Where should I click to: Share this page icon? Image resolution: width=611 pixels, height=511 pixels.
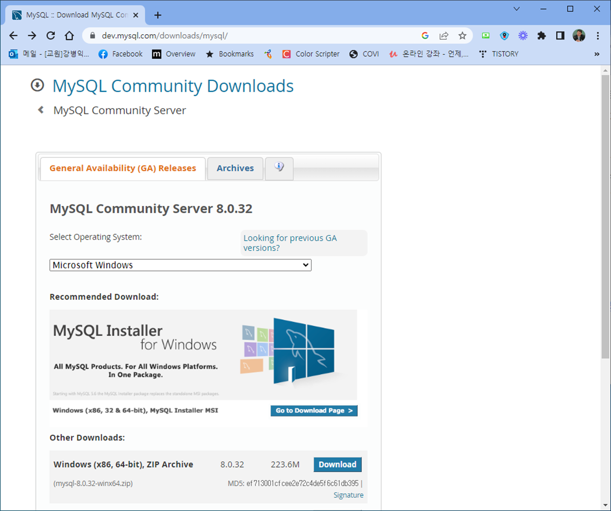444,36
